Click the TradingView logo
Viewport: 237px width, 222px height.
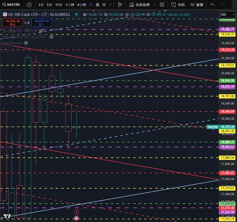tap(7, 216)
